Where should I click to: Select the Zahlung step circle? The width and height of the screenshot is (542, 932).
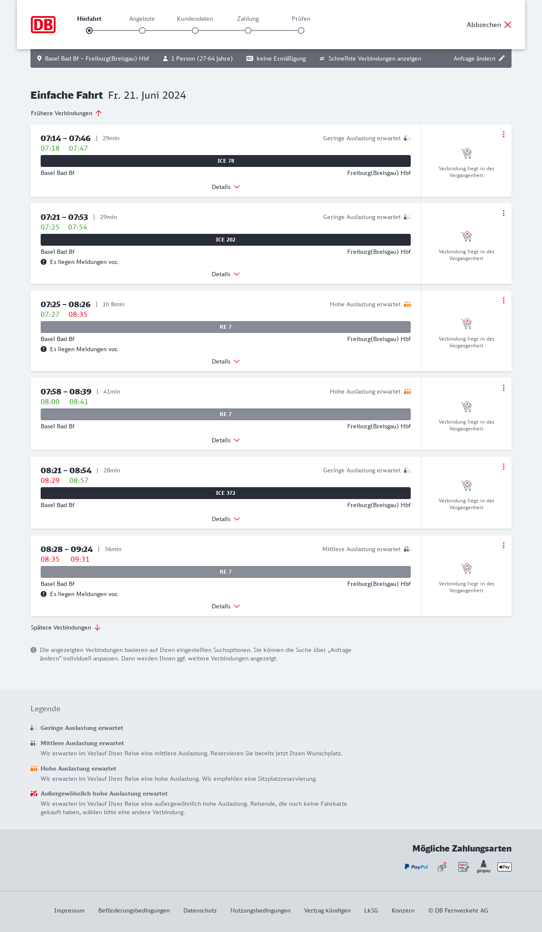pyautogui.click(x=248, y=31)
